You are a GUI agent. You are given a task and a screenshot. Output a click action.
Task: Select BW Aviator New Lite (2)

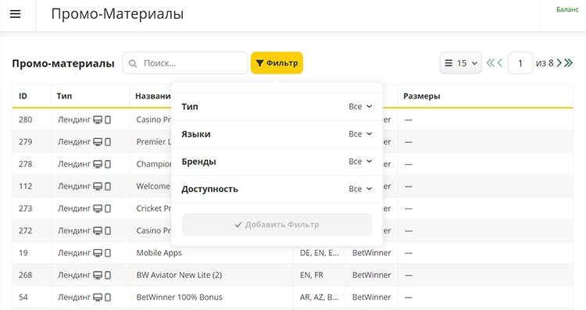(x=179, y=276)
